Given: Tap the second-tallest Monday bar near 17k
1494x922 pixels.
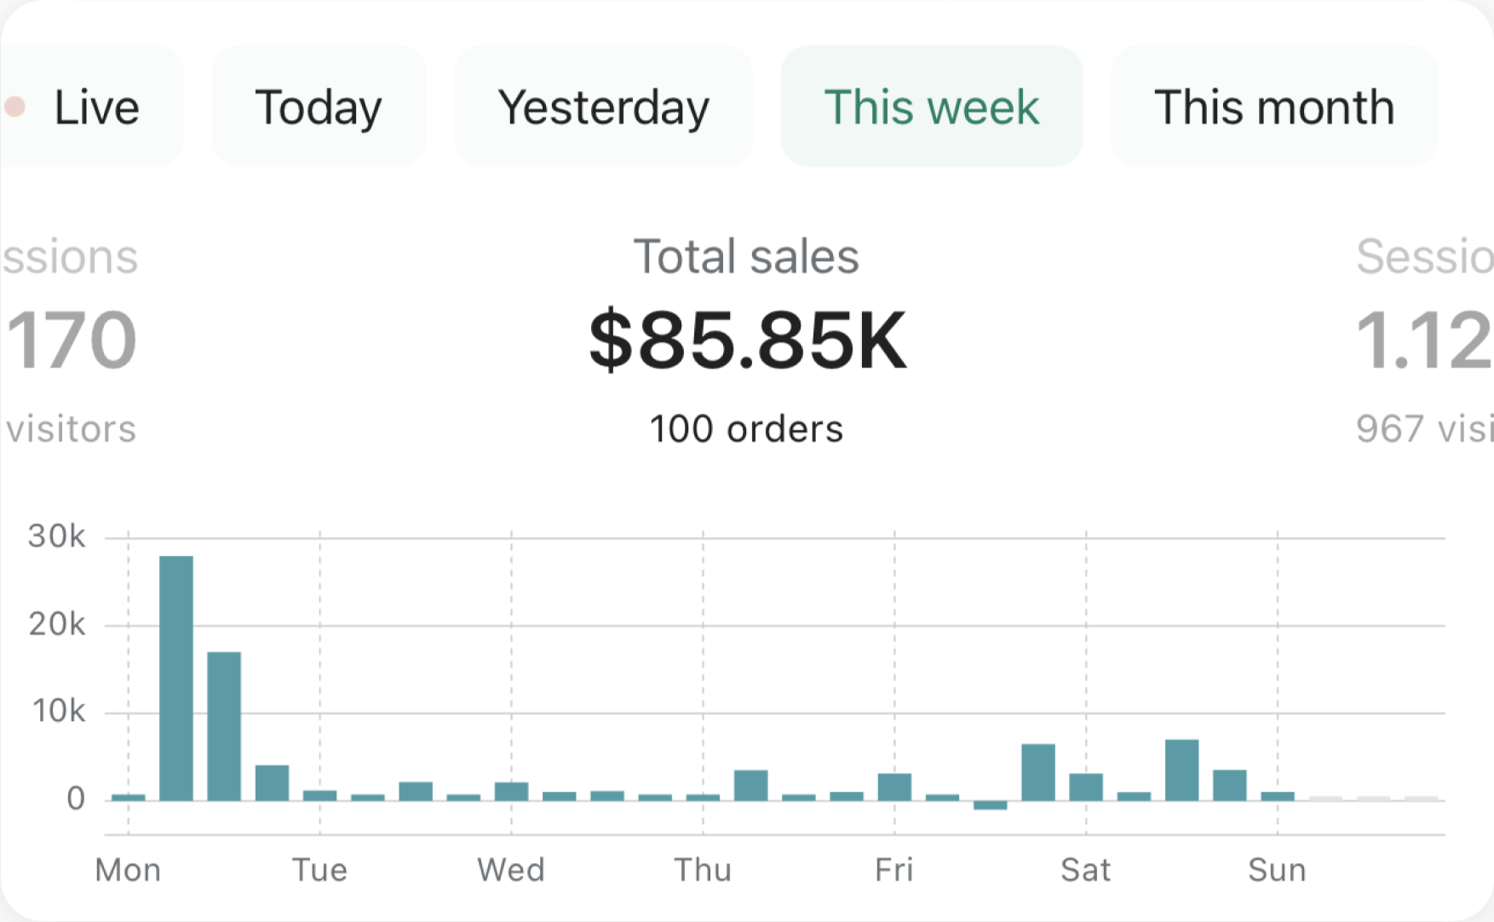Looking at the screenshot, I should (x=224, y=725).
